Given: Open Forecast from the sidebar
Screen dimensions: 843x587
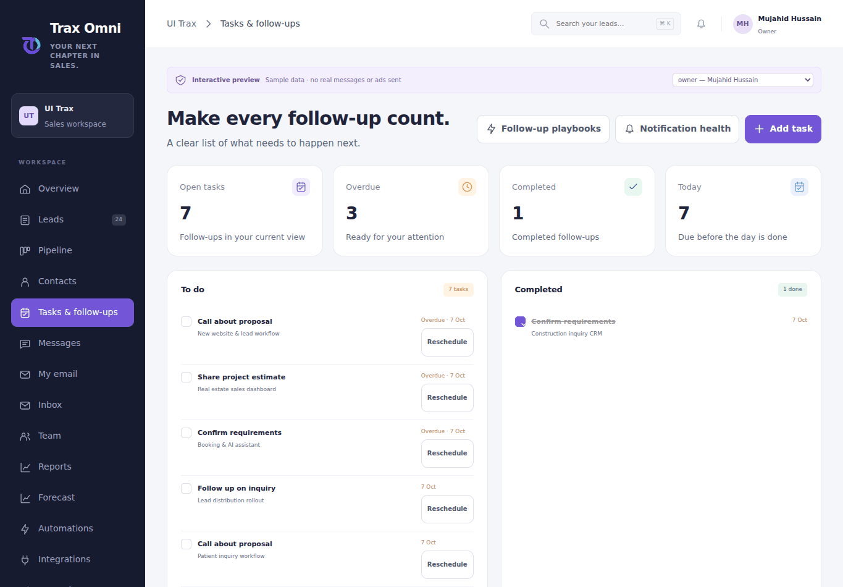Looking at the screenshot, I should (x=72, y=497).
